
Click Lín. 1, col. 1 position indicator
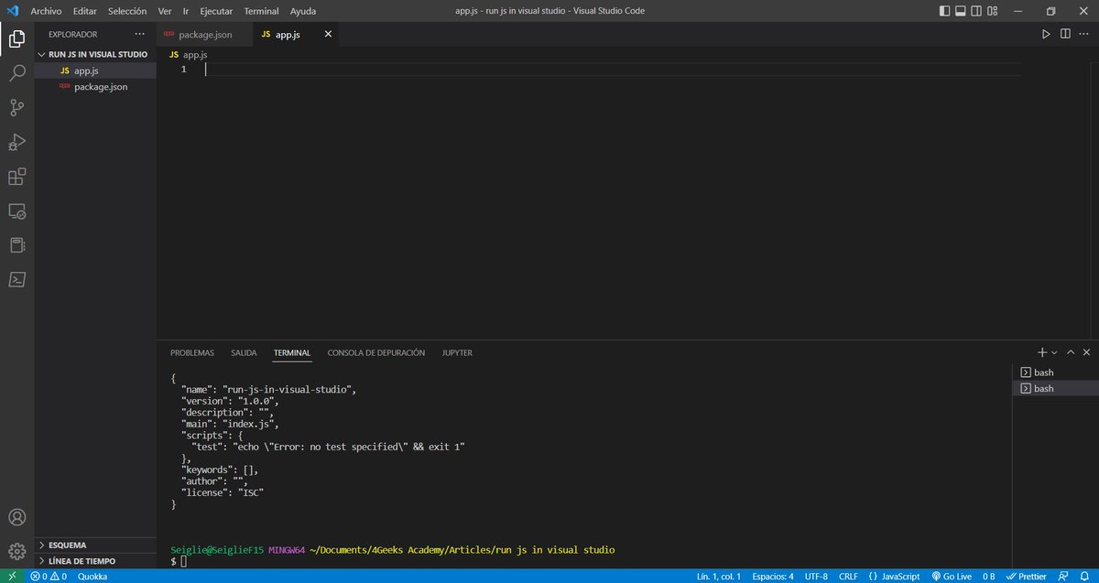pyautogui.click(x=719, y=577)
